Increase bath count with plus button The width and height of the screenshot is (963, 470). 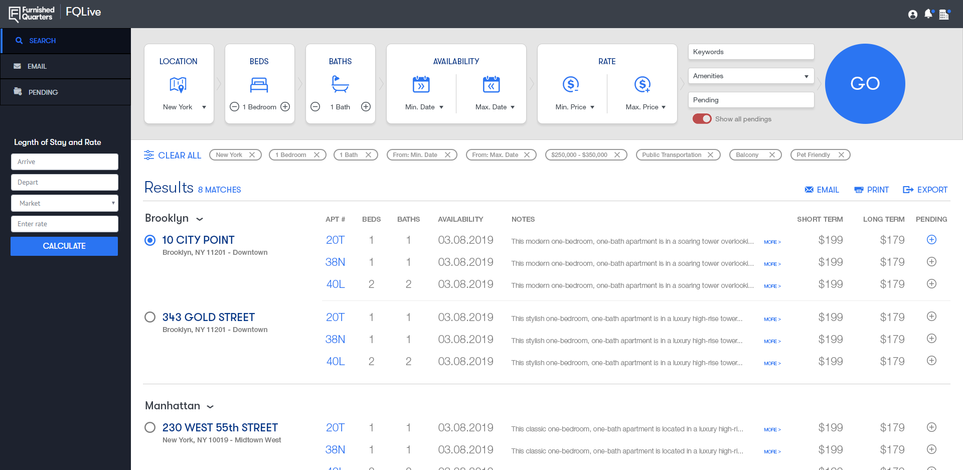pyautogui.click(x=366, y=106)
